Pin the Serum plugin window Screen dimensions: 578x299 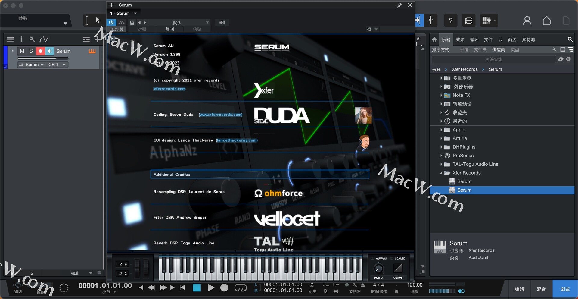(x=399, y=5)
